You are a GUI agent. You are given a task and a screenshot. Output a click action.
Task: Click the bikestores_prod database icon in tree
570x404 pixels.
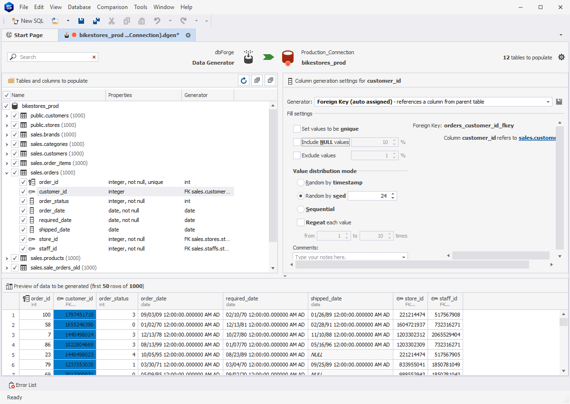[x=15, y=106]
